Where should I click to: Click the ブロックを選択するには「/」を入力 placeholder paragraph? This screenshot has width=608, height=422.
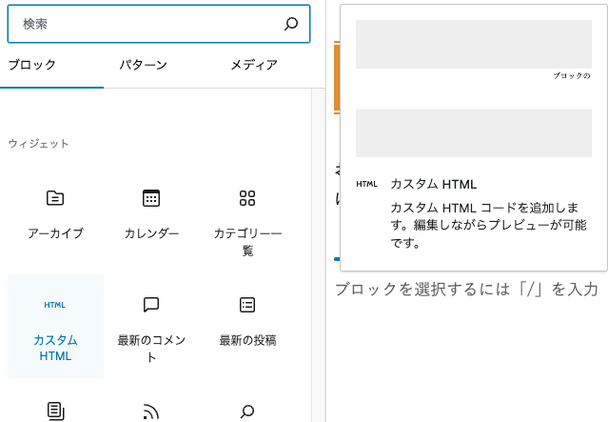(466, 290)
